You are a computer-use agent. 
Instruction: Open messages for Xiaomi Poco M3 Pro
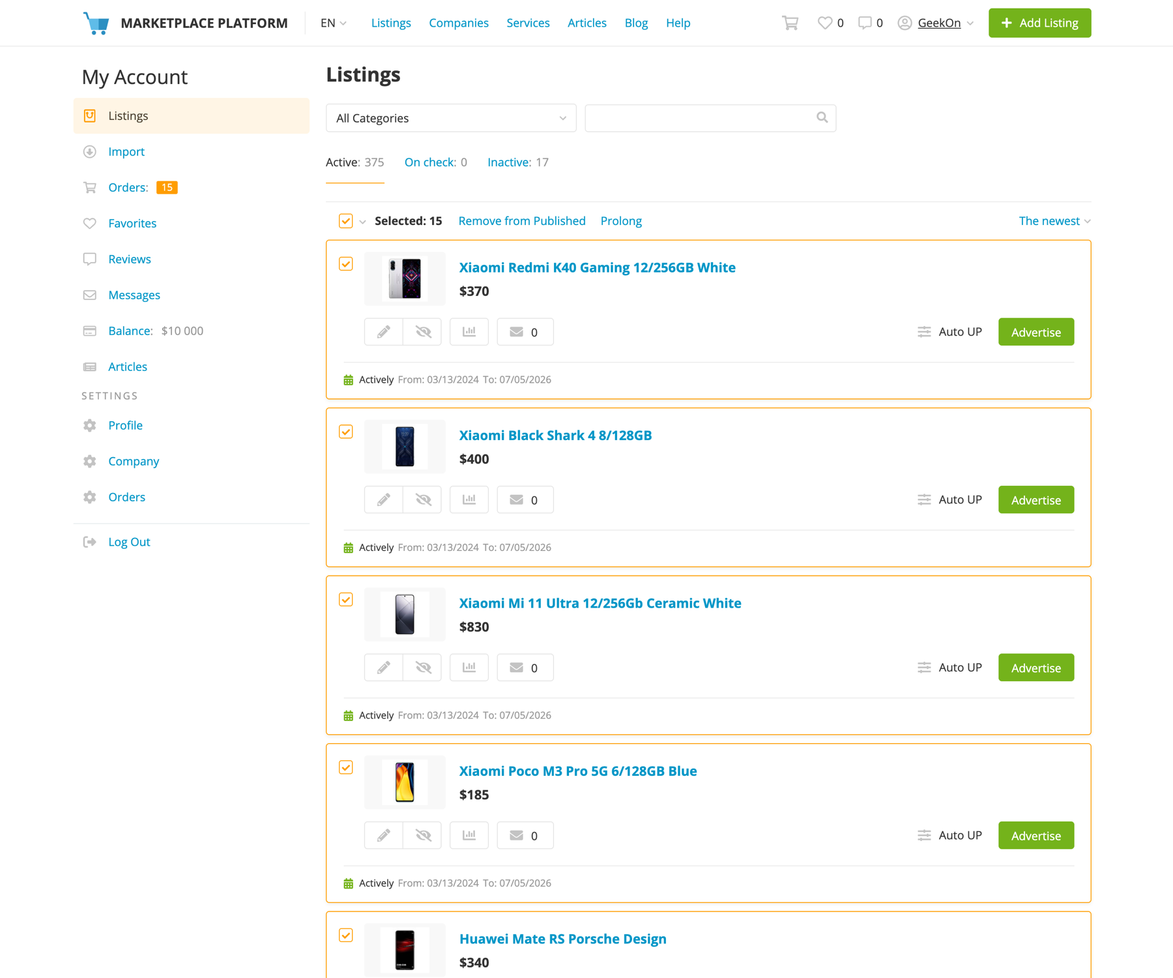coord(525,835)
